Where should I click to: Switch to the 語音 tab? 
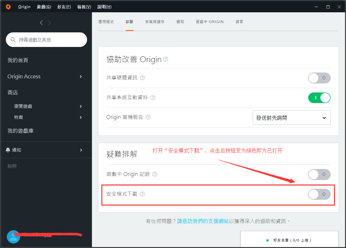[x=239, y=22]
